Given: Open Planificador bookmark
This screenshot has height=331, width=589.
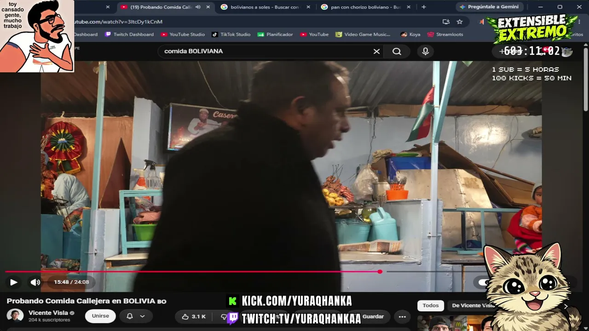Looking at the screenshot, I should coord(275,34).
